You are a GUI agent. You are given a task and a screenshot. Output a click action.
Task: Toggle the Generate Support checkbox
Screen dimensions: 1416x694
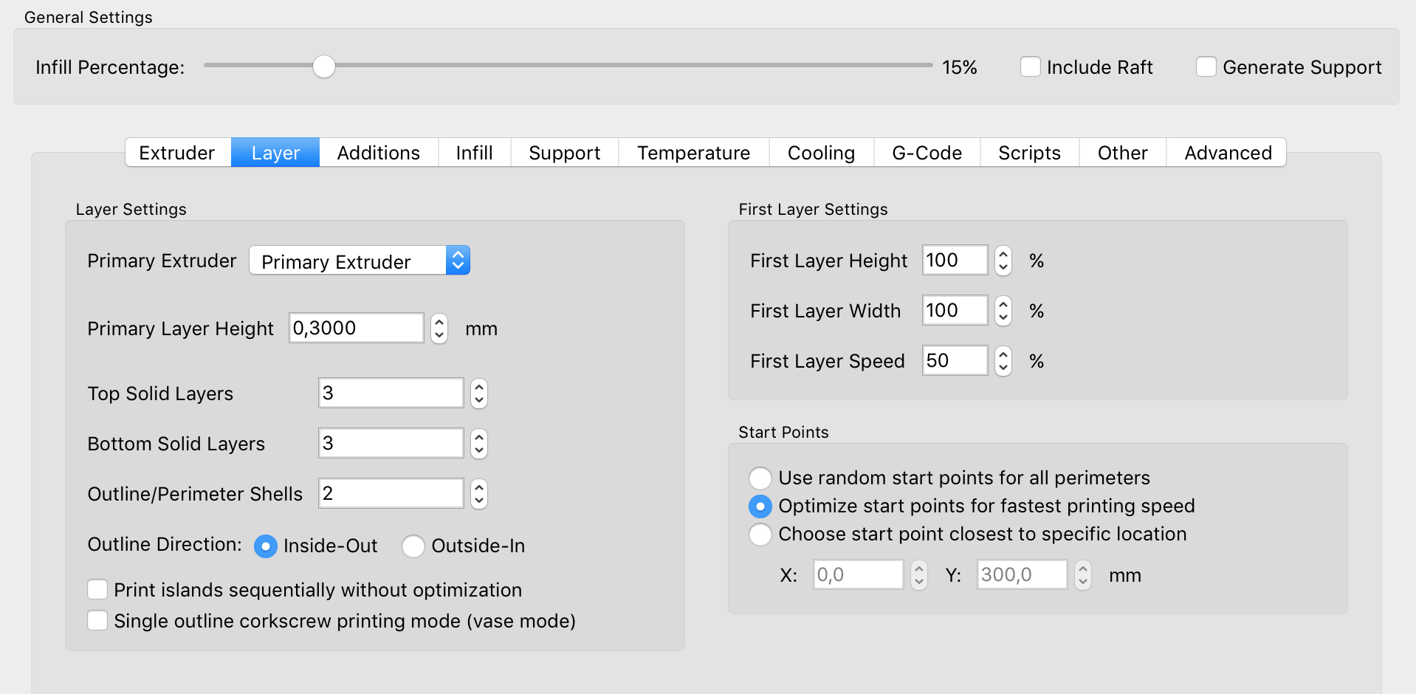[x=1206, y=67]
